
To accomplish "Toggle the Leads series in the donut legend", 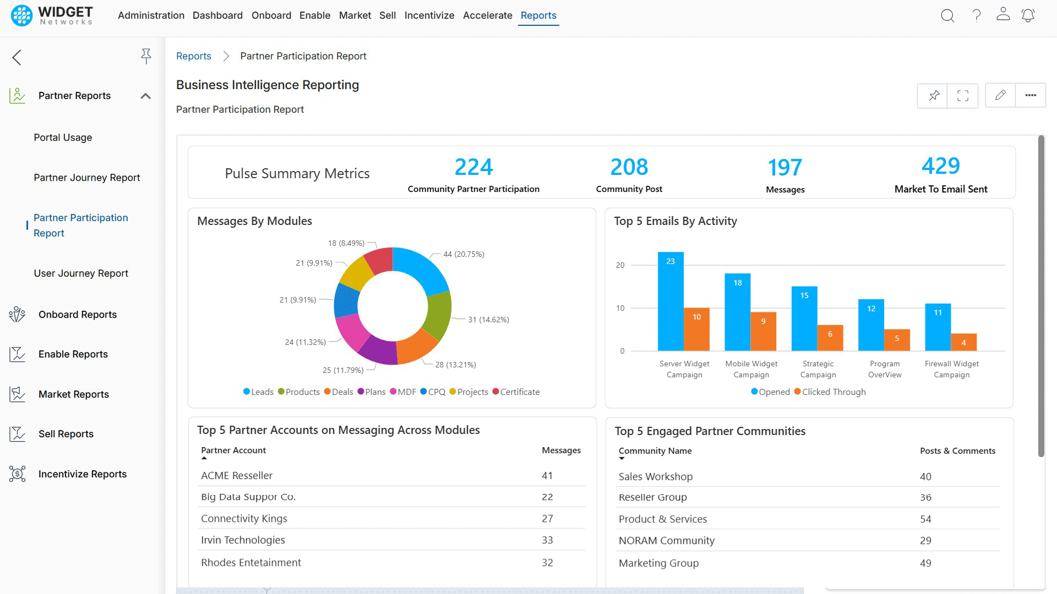I will click(x=258, y=392).
